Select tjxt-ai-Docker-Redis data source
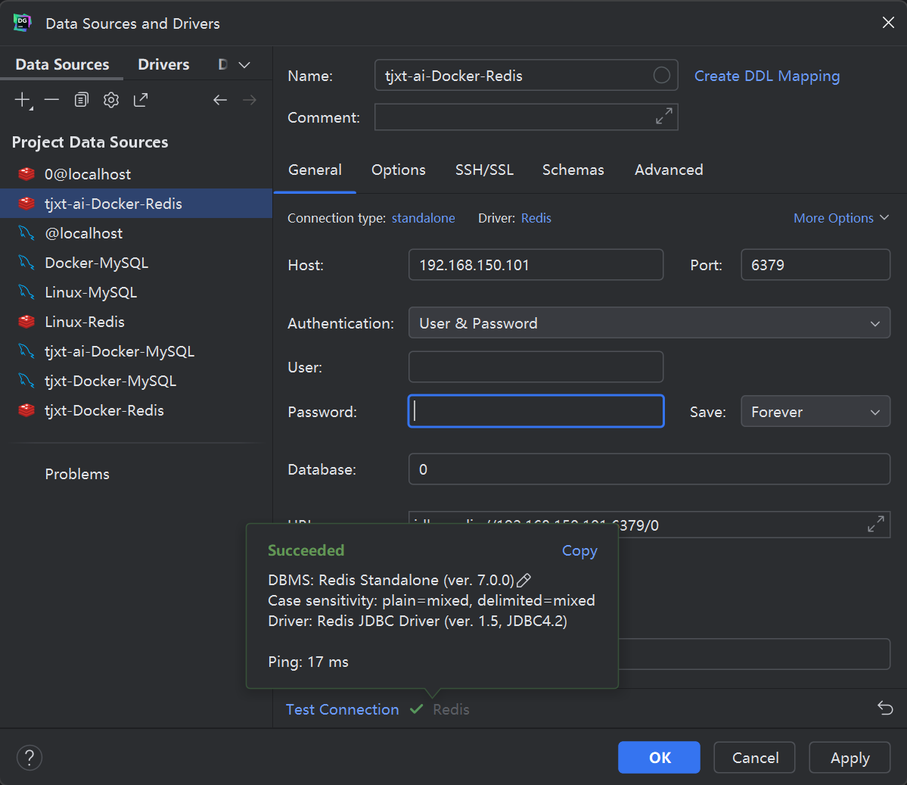907x785 pixels. tap(136, 204)
